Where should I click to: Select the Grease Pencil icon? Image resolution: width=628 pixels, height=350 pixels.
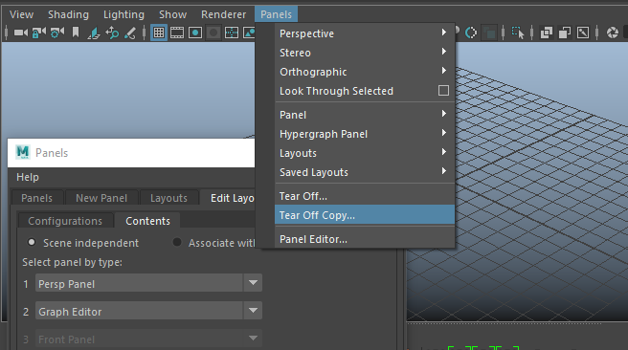pos(130,33)
